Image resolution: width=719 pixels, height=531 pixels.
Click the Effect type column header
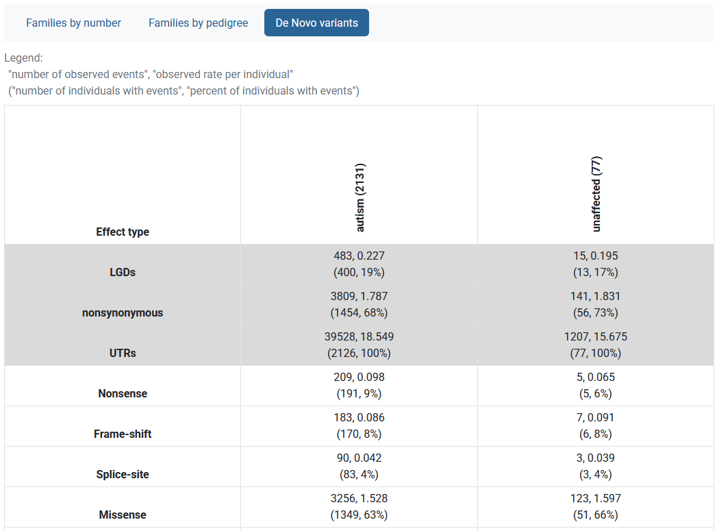[123, 232]
